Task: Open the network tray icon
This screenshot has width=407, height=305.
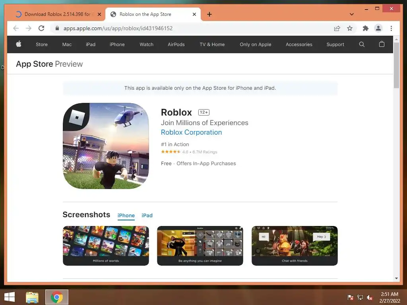Action: click(x=360, y=297)
